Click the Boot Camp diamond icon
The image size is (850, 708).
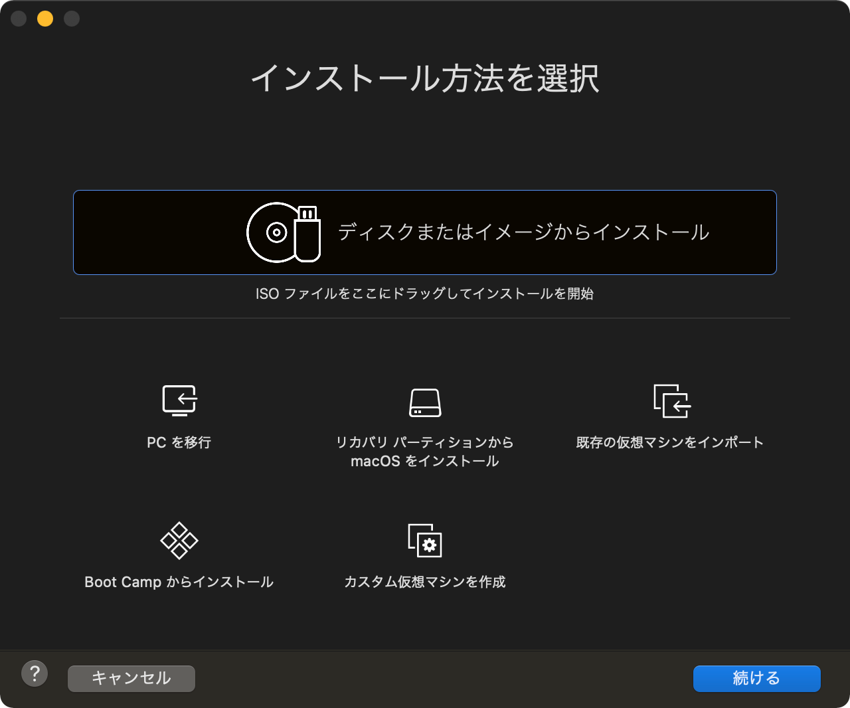click(x=179, y=540)
